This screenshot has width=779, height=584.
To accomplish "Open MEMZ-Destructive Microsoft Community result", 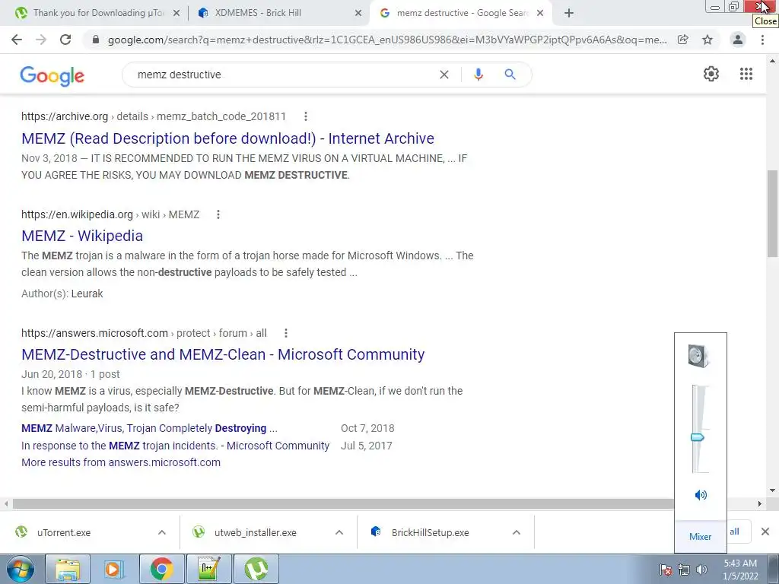I will [x=223, y=354].
